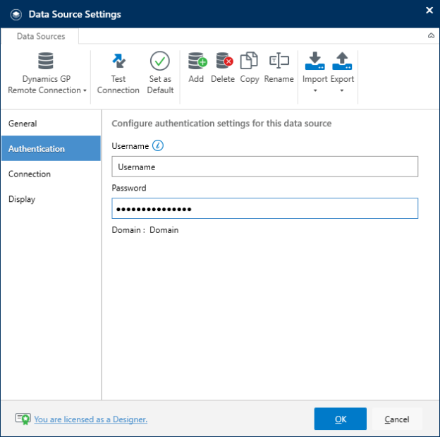Focus the Password input field
This screenshot has height=437, width=440.
pyautogui.click(x=264, y=208)
